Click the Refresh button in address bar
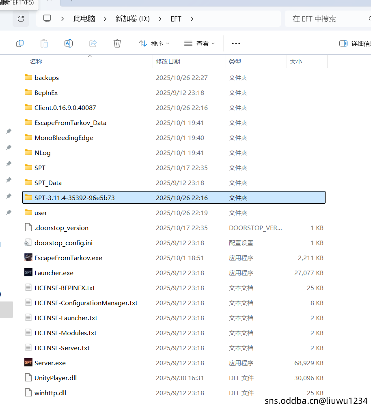Viewport: 371px width, 409px height. (x=21, y=19)
